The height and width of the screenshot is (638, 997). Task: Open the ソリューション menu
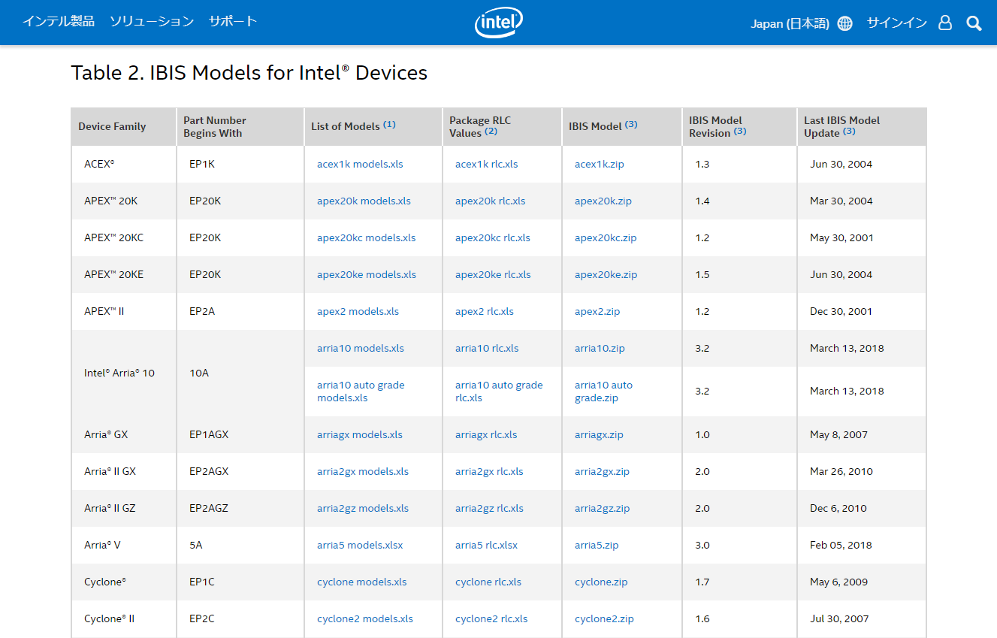click(152, 21)
